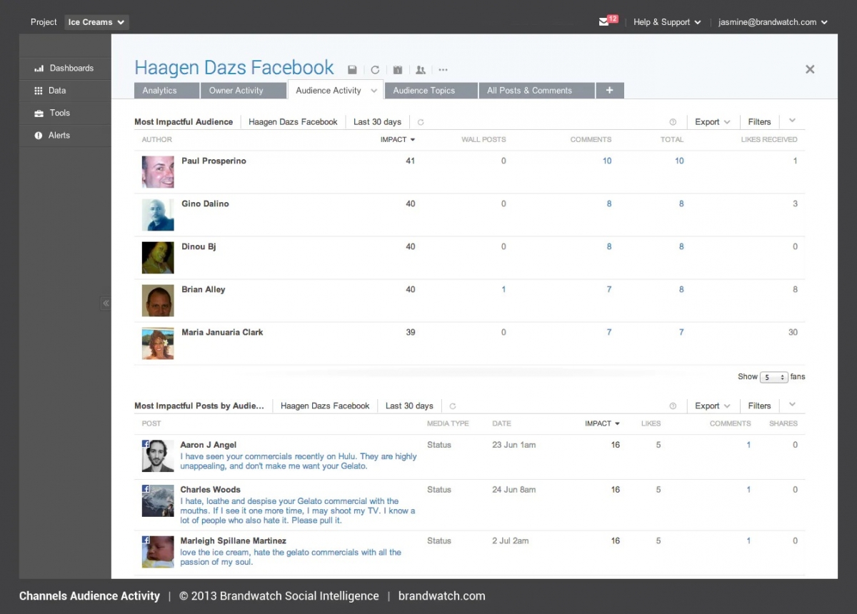Viewport: 857px width, 614px height.
Task: Refresh the dashboard using the circular arrow icon
Action: (375, 69)
